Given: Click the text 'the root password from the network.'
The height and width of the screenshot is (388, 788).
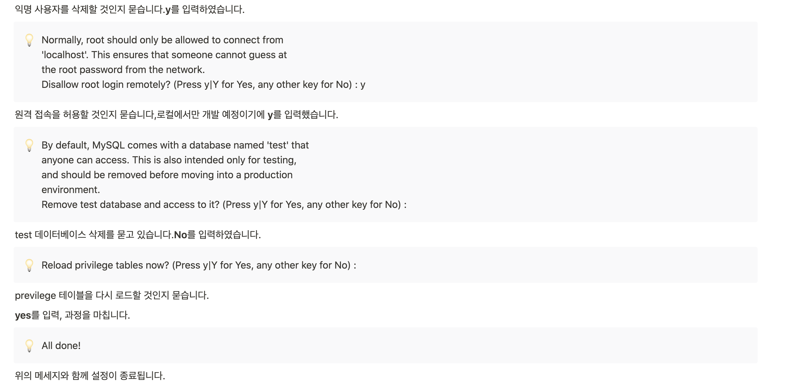Looking at the screenshot, I should 123,70.
